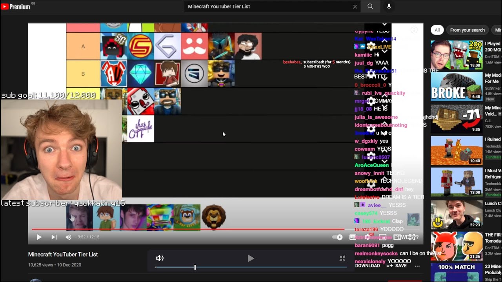The width and height of the screenshot is (502, 282).
Task: Click the yellow B tier label cell
Action: (83, 74)
